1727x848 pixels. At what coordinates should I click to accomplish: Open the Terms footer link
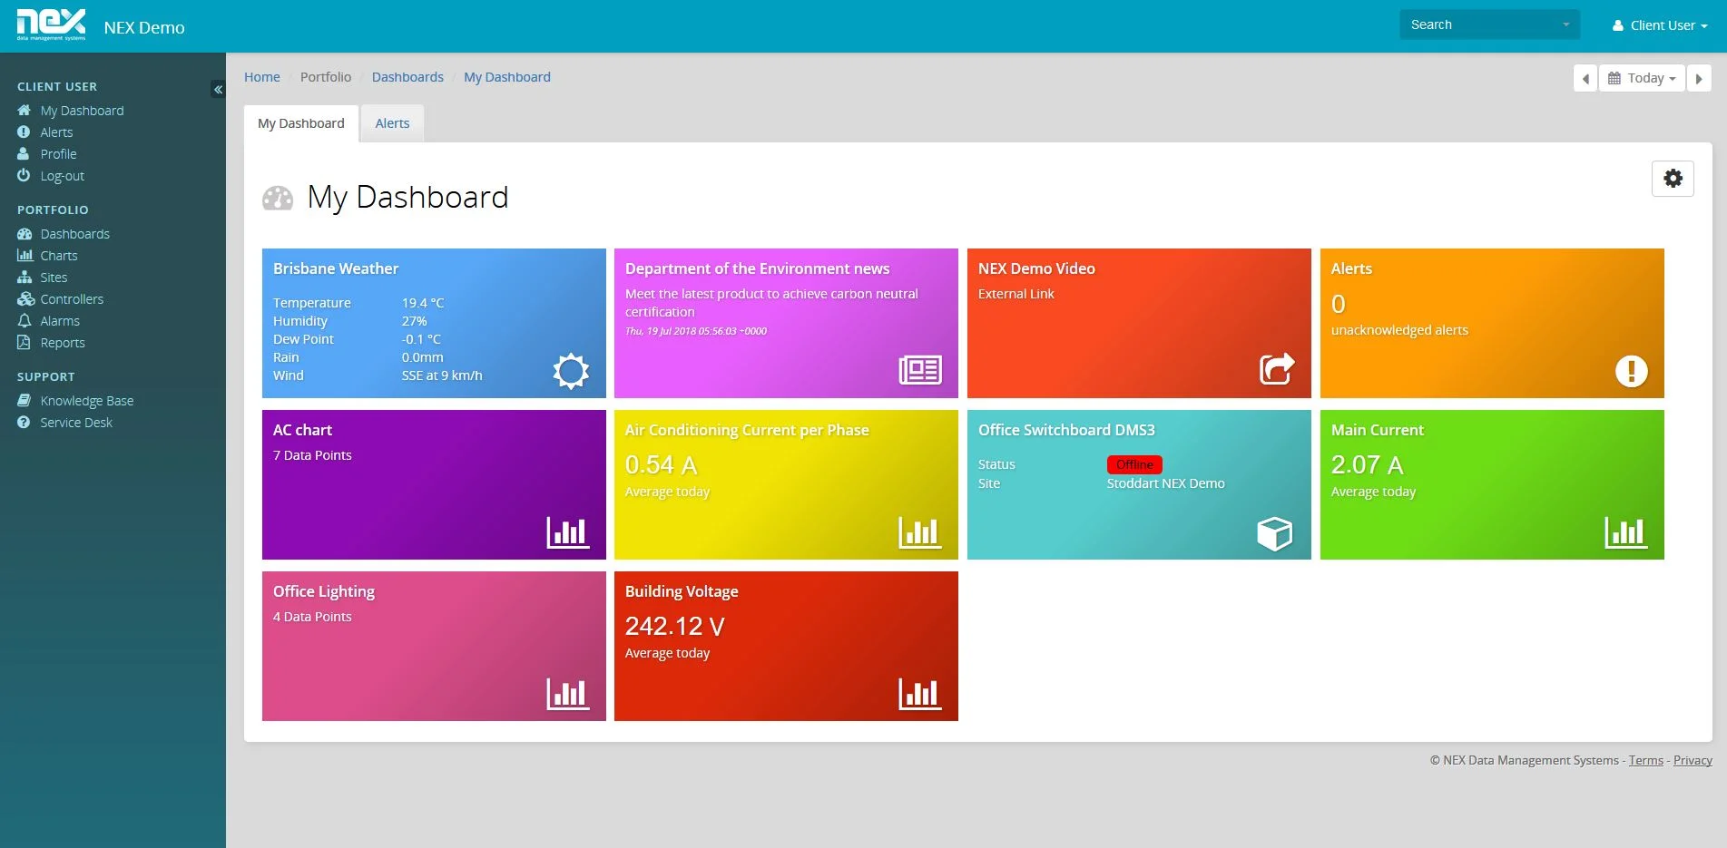tap(1645, 760)
